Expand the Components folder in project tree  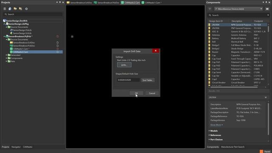tap(6, 58)
